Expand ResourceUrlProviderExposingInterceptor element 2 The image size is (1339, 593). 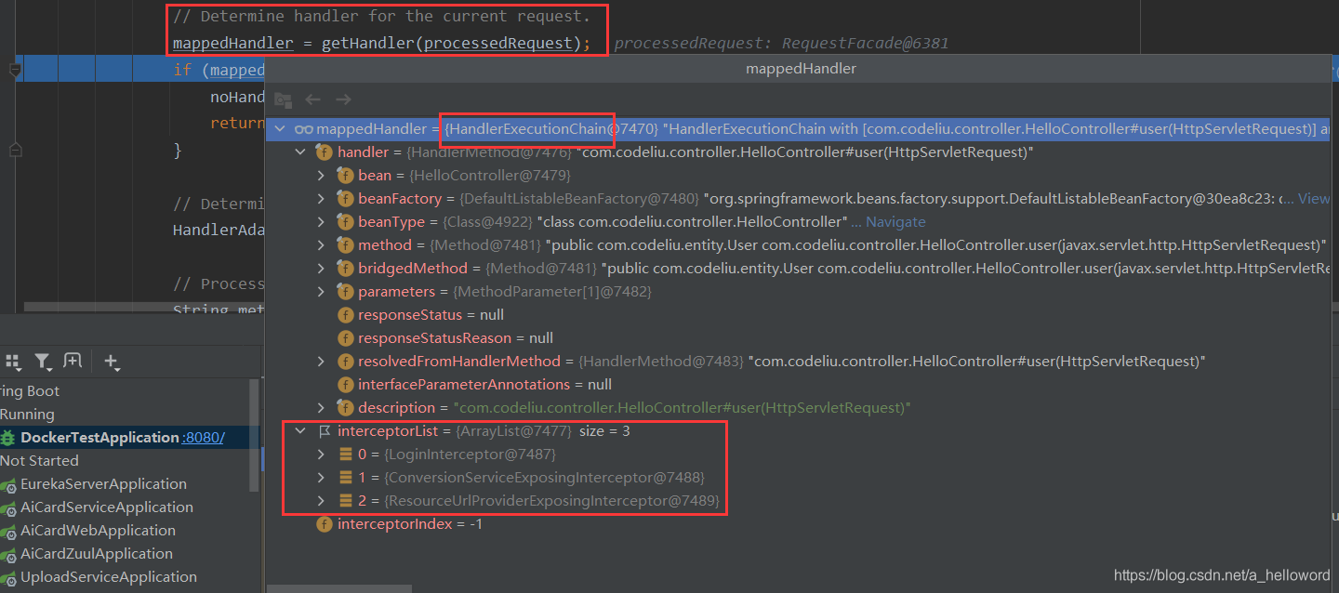coord(321,501)
